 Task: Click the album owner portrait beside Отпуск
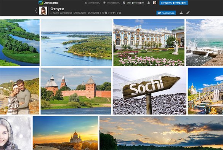[43, 11]
